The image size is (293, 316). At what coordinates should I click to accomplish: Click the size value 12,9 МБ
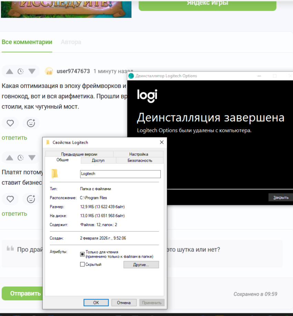(x=102, y=207)
